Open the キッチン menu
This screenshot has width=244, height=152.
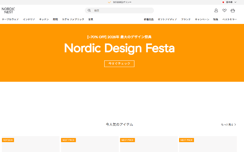44,19
